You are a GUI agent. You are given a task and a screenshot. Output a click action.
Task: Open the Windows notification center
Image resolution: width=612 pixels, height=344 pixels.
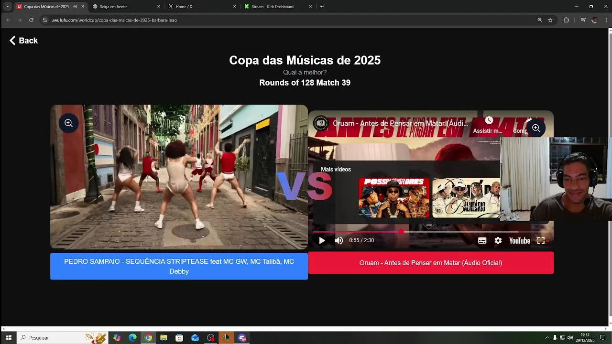(602, 338)
